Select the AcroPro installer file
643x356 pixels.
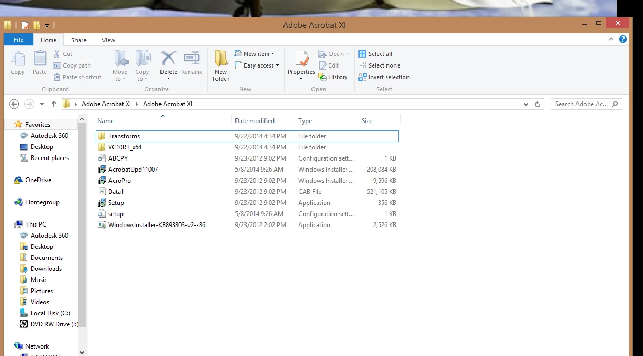click(x=247, y=181)
